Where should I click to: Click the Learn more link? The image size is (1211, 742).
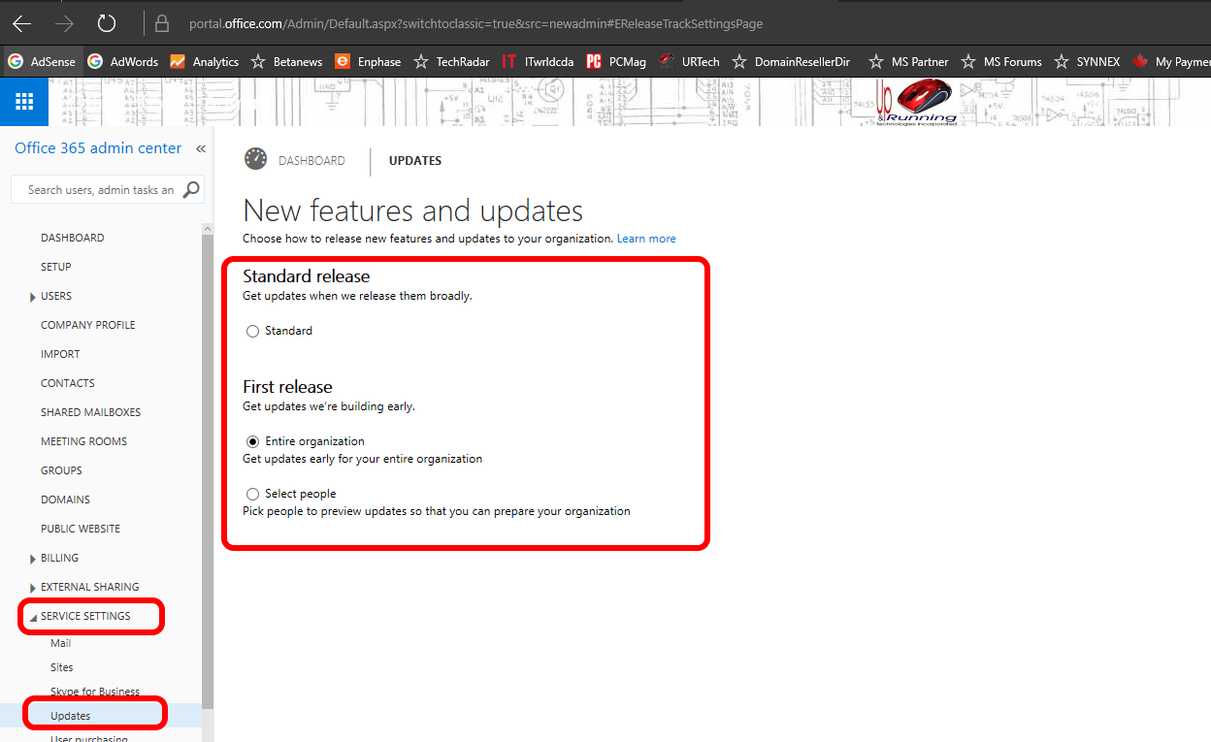coord(646,239)
